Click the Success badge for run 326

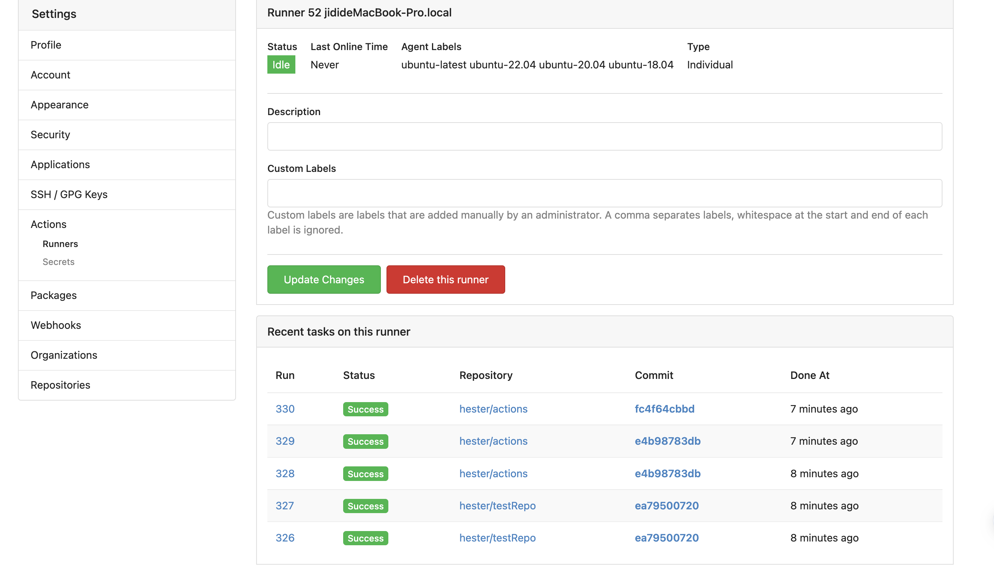tap(366, 539)
